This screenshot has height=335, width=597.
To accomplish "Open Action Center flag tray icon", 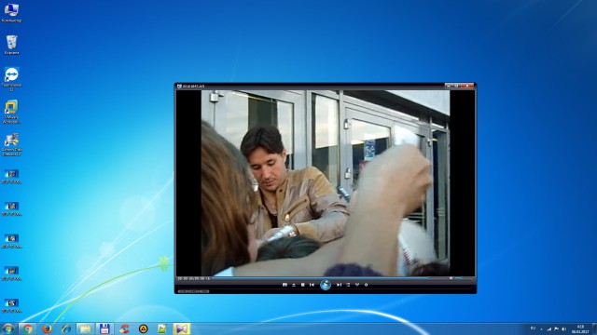I will (x=557, y=328).
